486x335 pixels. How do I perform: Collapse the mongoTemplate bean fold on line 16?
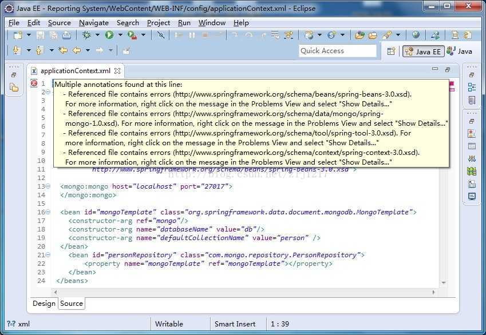(48, 212)
